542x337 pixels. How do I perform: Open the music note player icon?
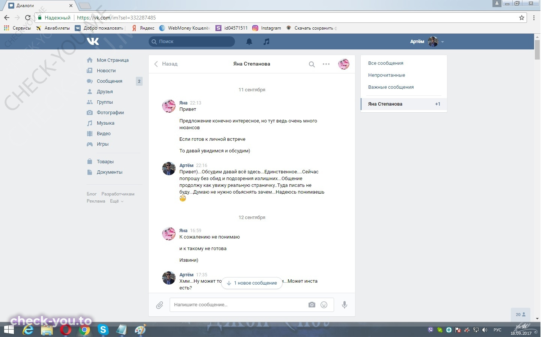tap(266, 42)
